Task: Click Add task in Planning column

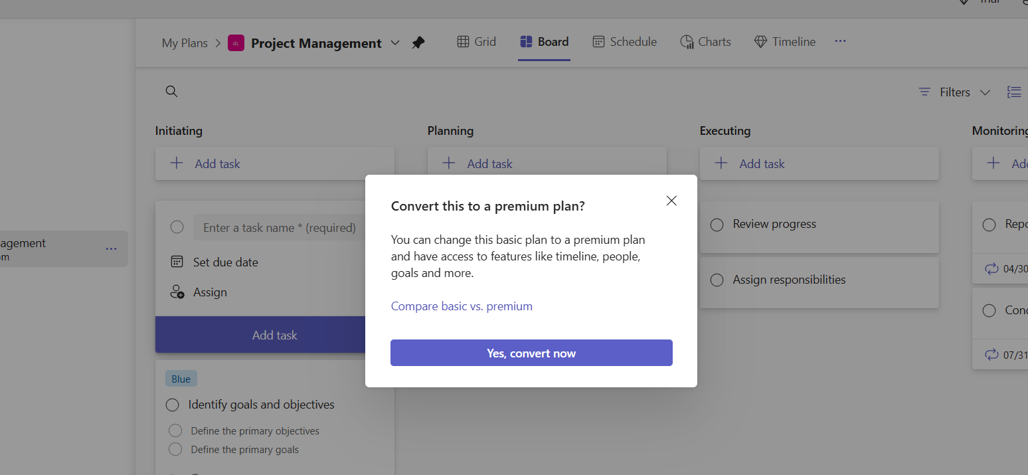Action: 547,163
